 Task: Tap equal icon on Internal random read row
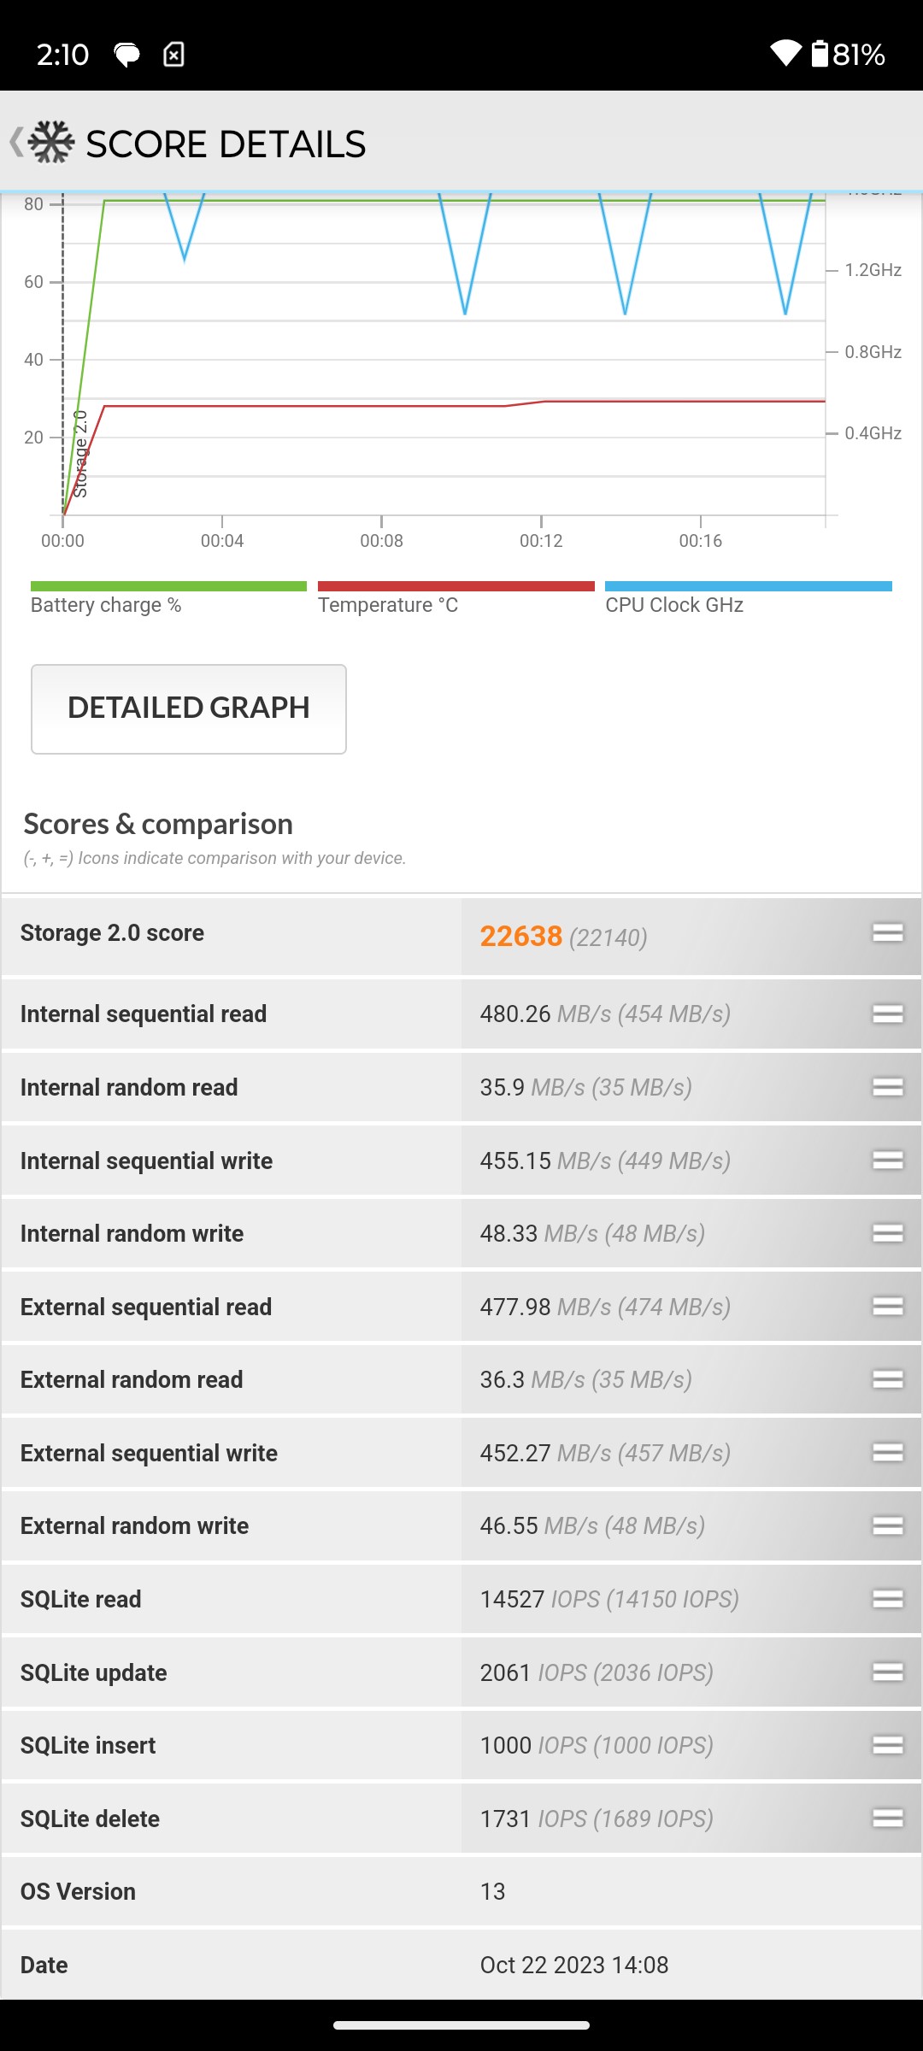tap(888, 1087)
